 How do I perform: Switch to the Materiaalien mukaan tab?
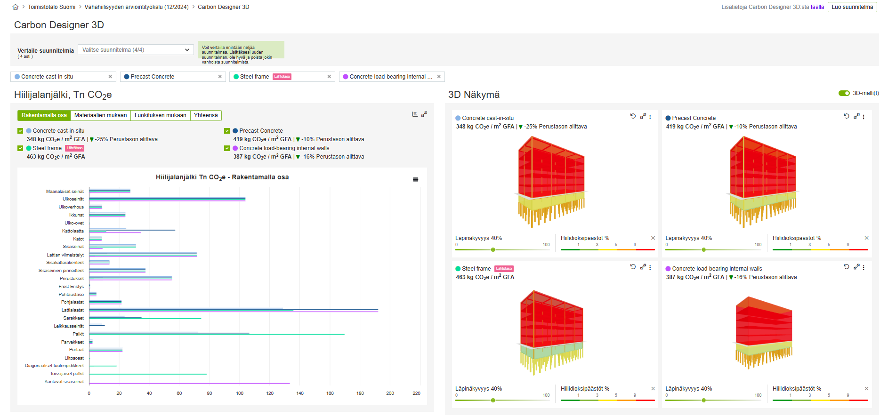(x=100, y=115)
